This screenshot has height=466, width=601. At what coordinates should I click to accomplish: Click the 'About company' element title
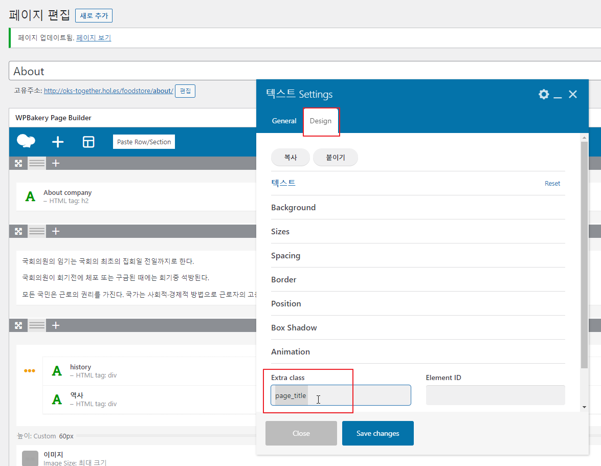[x=68, y=192]
